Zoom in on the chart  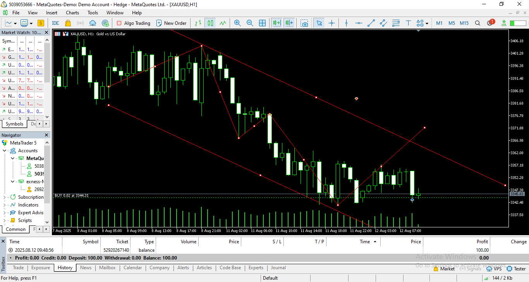point(237,23)
